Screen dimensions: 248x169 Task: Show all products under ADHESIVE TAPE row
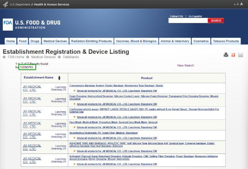[x=117, y=151]
